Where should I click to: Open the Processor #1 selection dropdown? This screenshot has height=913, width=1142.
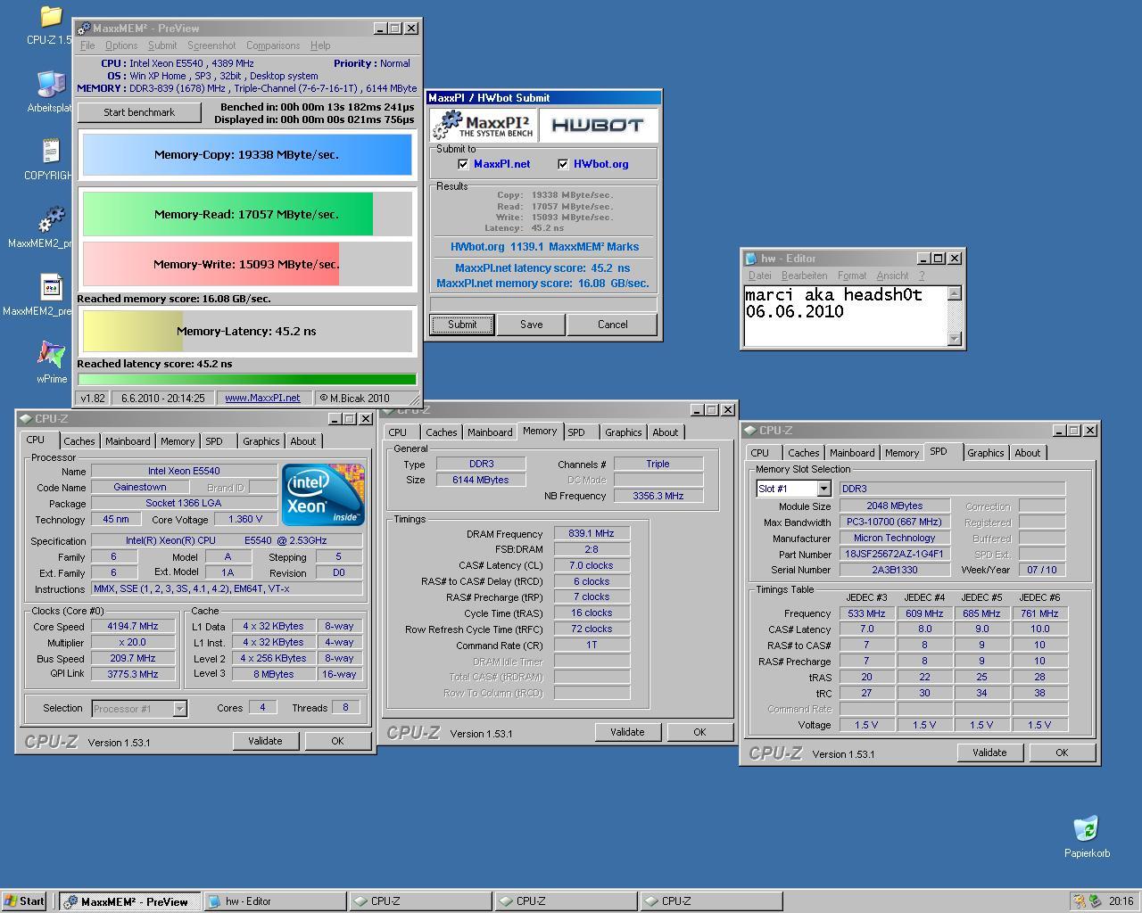[x=179, y=709]
